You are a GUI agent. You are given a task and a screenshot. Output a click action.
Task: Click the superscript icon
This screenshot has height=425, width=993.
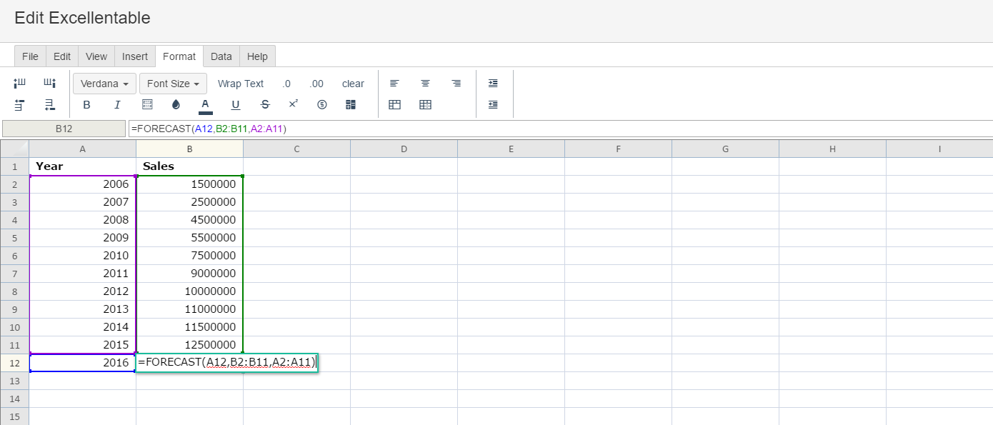(x=293, y=104)
